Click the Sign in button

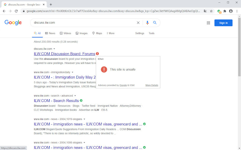(223, 23)
